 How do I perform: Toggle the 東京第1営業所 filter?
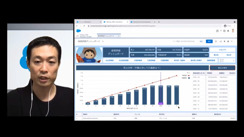[179, 60]
